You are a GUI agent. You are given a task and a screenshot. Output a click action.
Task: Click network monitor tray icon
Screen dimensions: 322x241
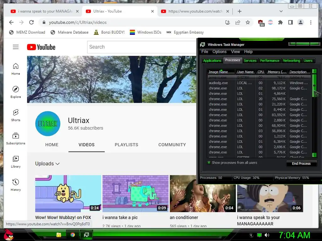pyautogui.click(x=259, y=235)
